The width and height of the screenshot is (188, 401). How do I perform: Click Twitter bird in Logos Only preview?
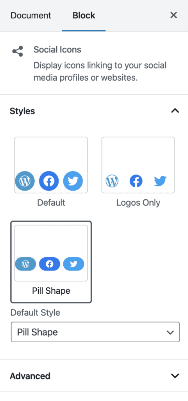click(160, 181)
